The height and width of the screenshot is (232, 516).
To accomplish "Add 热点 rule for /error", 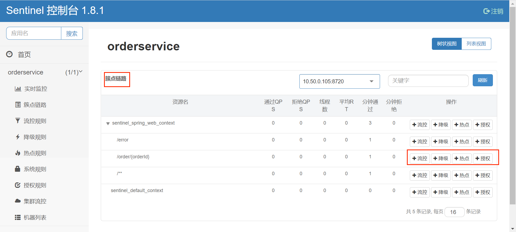I will [462, 142].
